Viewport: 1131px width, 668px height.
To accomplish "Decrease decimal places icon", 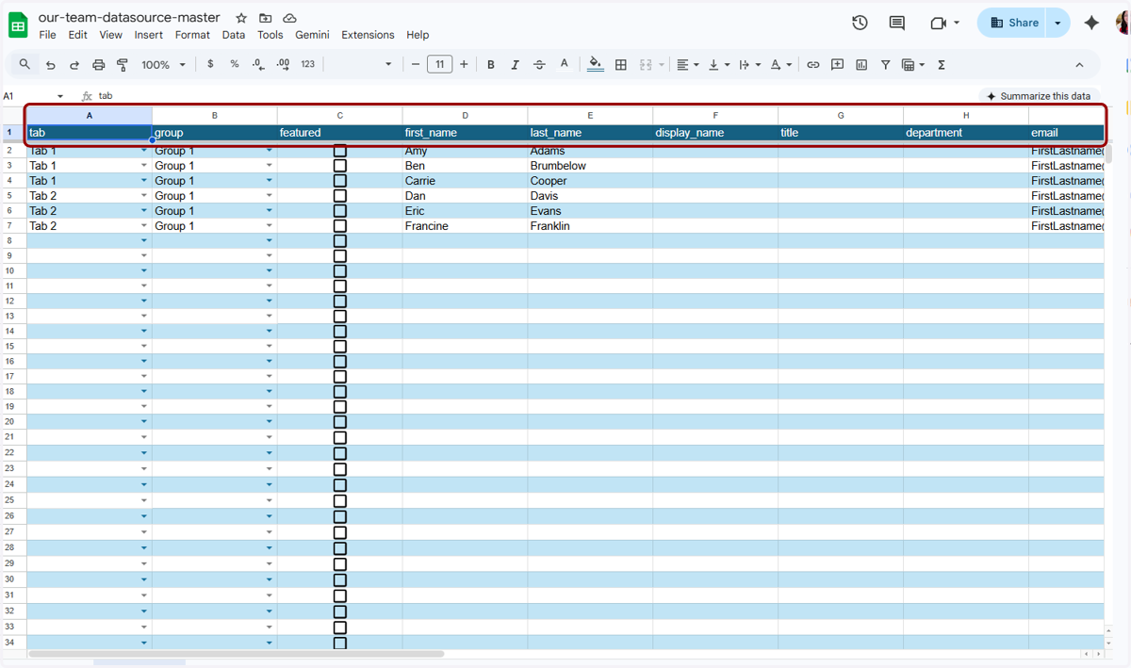I will tap(259, 64).
